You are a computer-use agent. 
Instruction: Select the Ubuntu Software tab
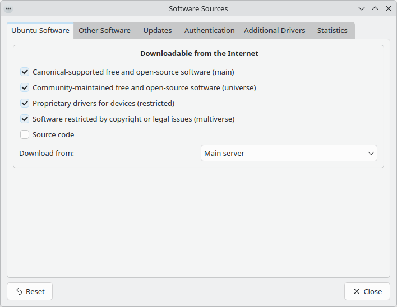pyautogui.click(x=40, y=31)
